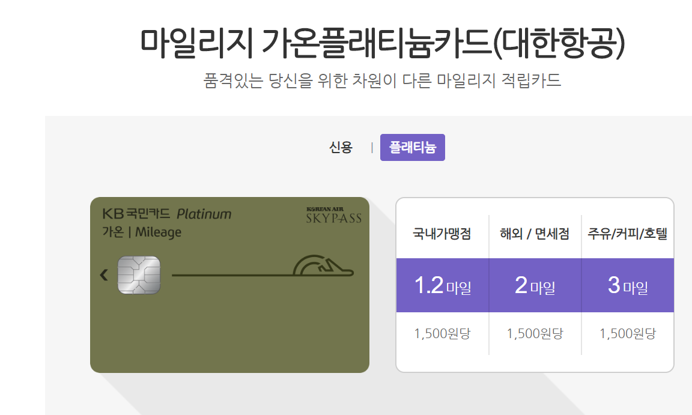Click the 해외 / 면세점 column header
The height and width of the screenshot is (415, 692).
535,233
